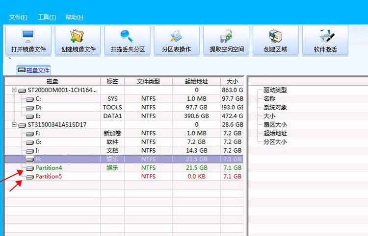Screen dimensions: 368x236
Task: Collapse the ST2000DM001 disk tree node
Action: tap(14, 91)
